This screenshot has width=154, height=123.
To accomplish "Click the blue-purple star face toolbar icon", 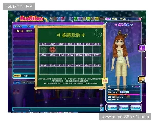I will 71,19.
